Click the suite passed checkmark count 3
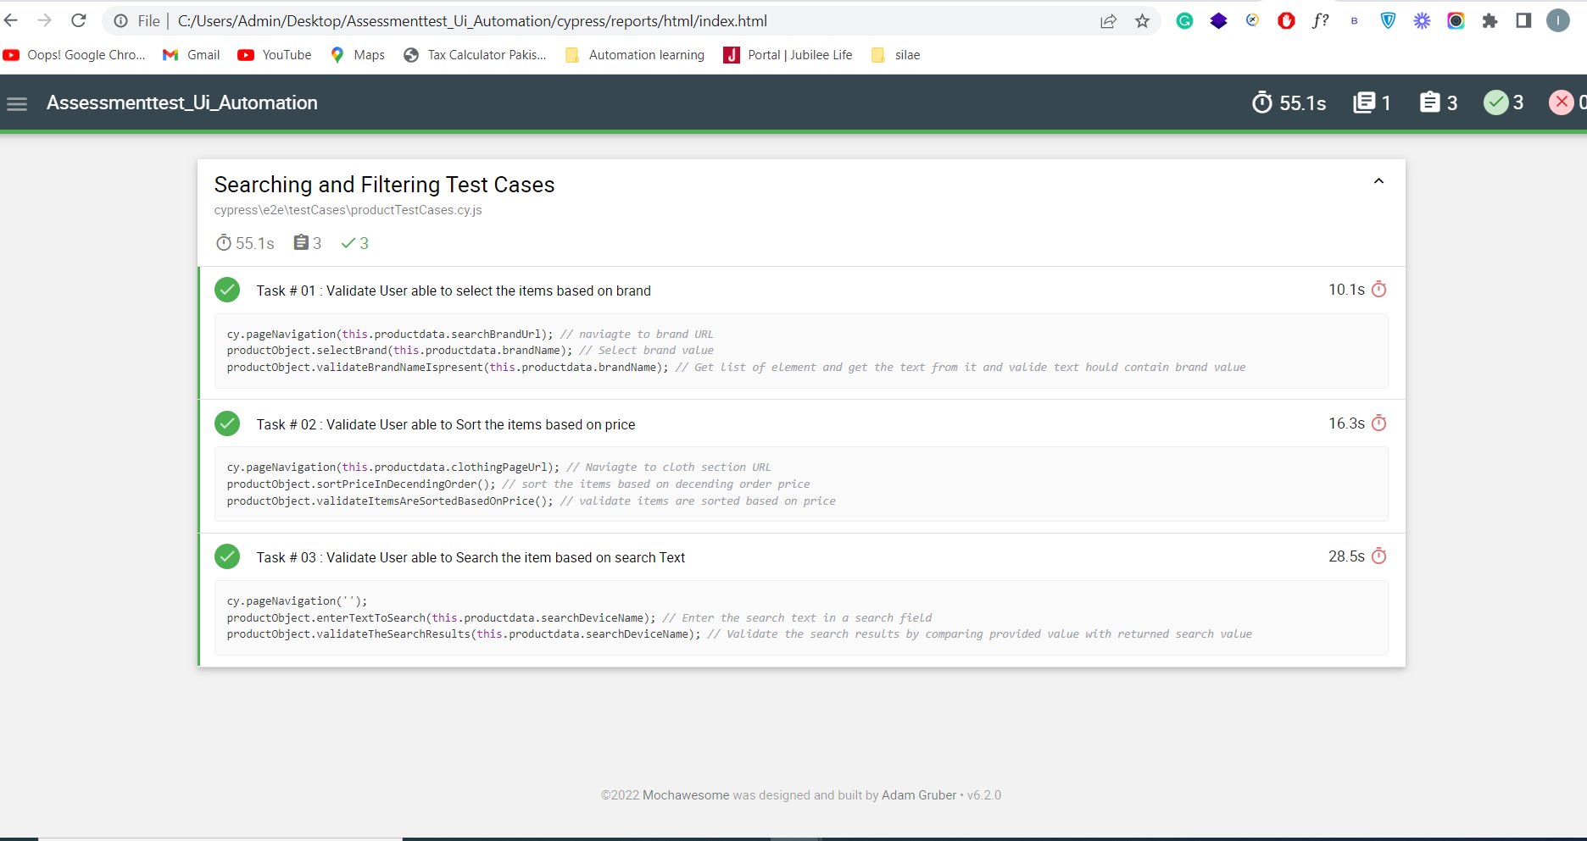This screenshot has height=841, width=1587. 354,243
